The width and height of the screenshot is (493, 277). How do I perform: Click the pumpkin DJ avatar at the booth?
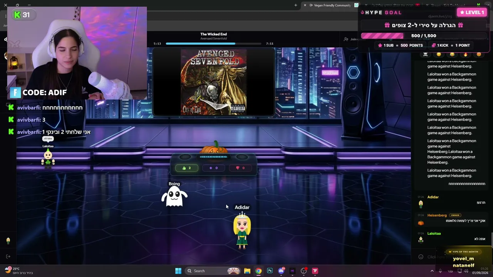[x=214, y=148]
